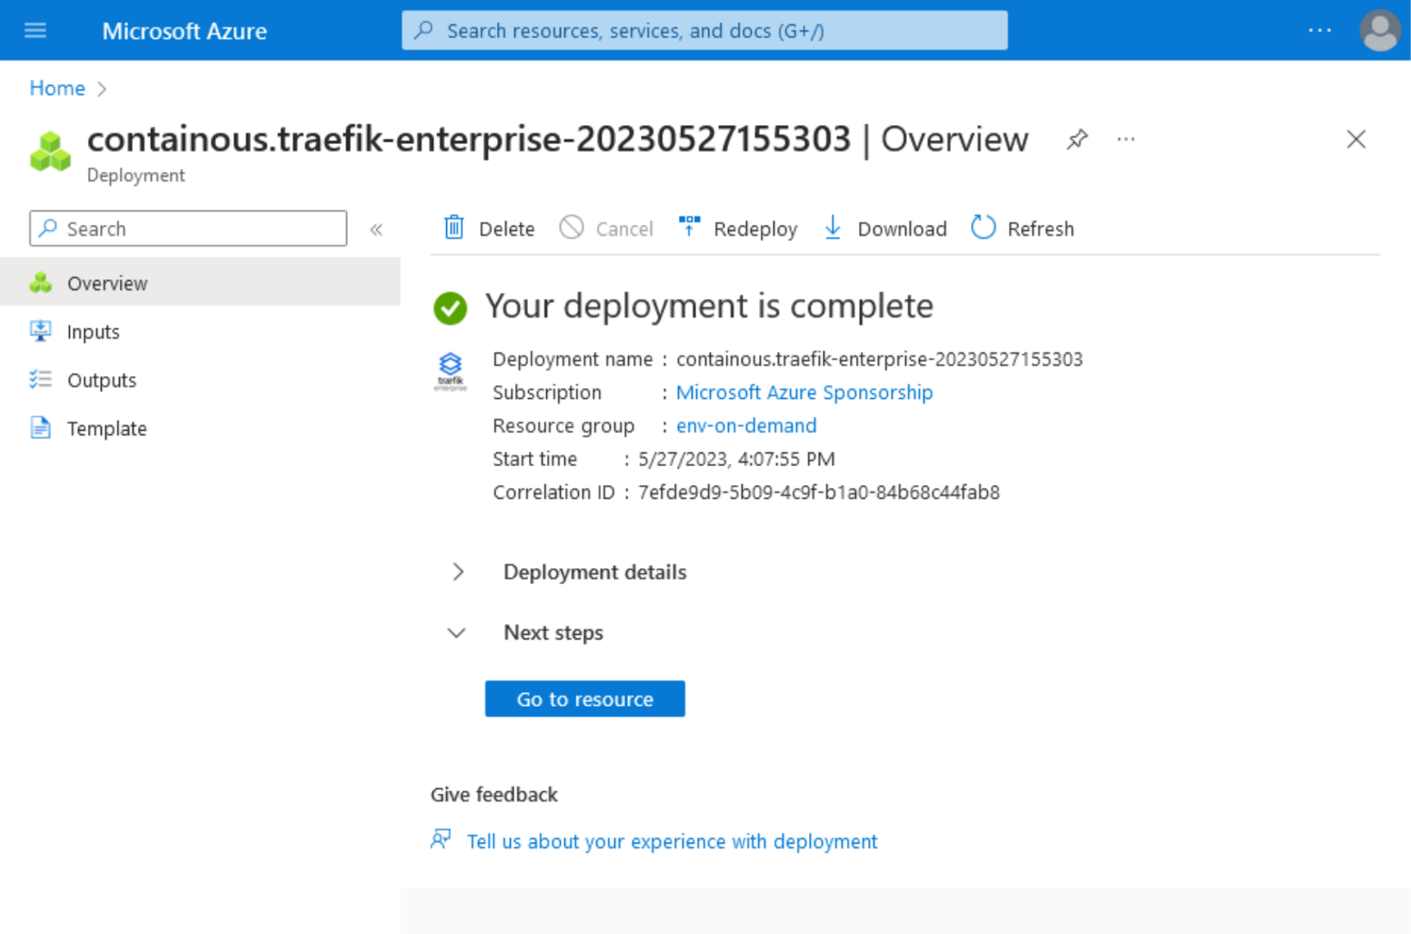Click the Redeploy toolbar icon
This screenshot has height=934, width=1411.
coord(689,227)
